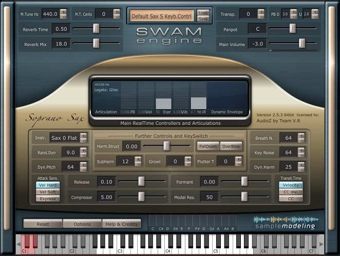Select CC transition time mode

pos(291,199)
